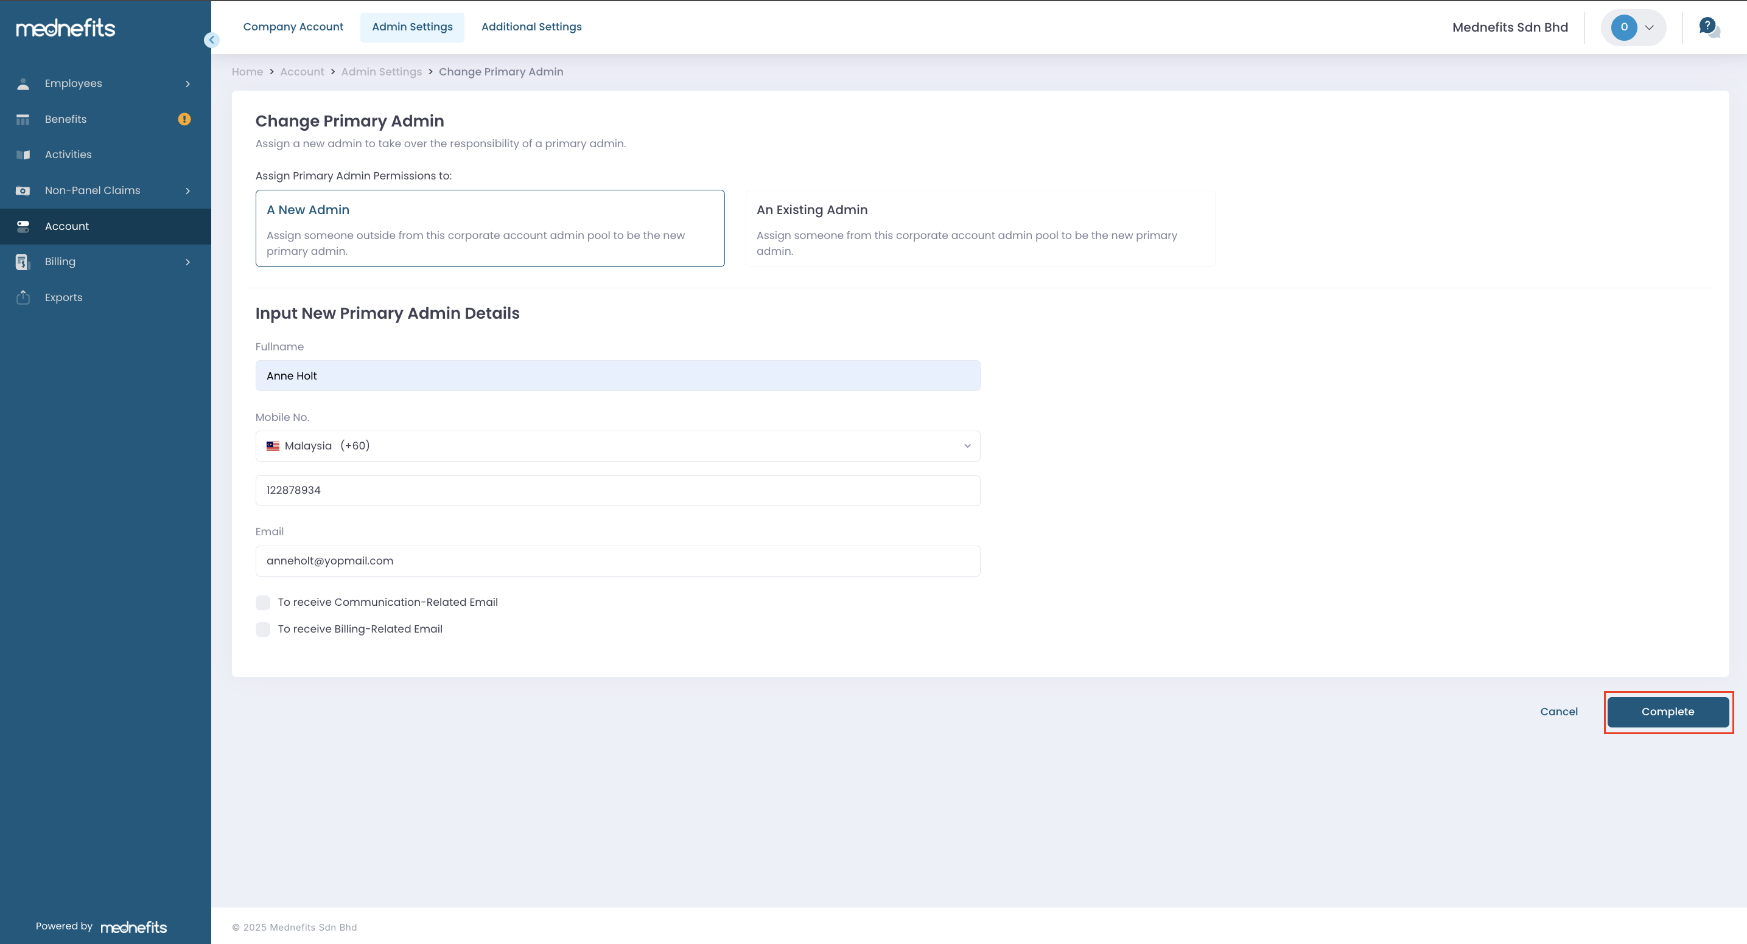The image size is (1747, 944).
Task: Open Billing in the sidebar menu
Action: [x=105, y=262]
